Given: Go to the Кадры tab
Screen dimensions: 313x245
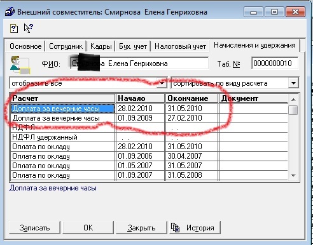Looking at the screenshot, I should coord(101,46).
